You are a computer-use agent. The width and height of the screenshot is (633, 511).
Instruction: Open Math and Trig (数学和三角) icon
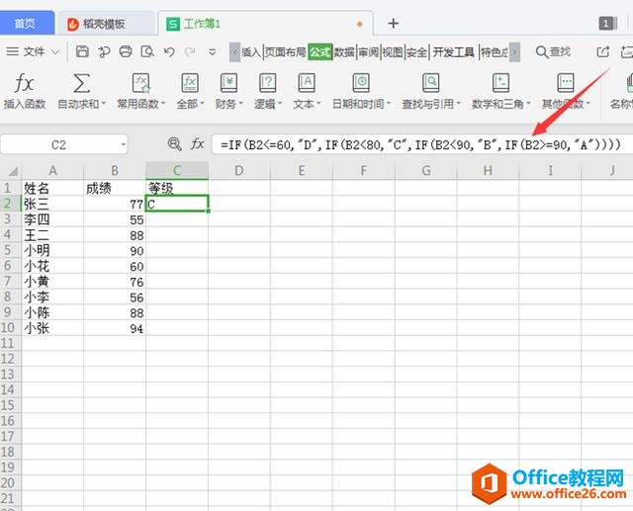500,83
